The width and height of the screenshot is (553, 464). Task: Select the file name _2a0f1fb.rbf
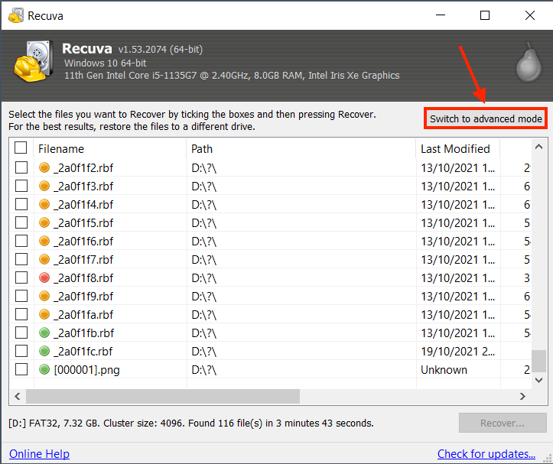[84, 333]
